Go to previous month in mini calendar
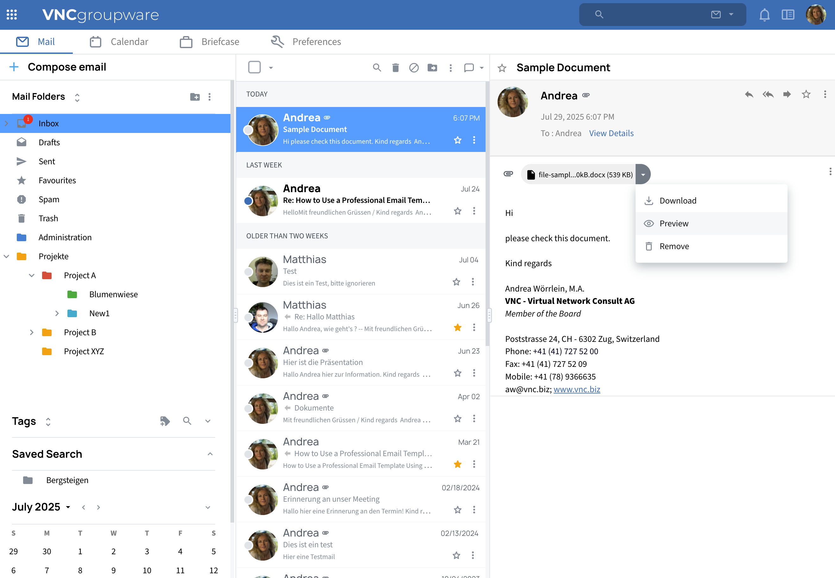835x578 pixels. (x=84, y=507)
